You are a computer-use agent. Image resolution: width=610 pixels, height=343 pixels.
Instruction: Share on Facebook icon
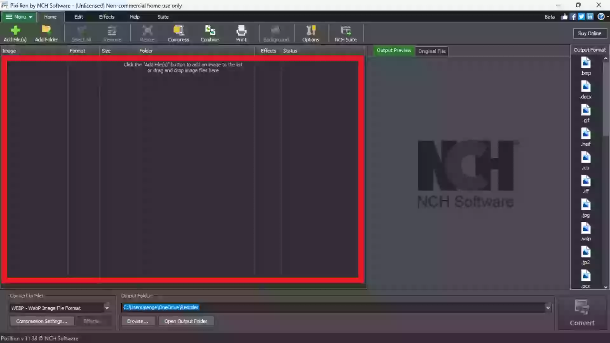(x=573, y=17)
